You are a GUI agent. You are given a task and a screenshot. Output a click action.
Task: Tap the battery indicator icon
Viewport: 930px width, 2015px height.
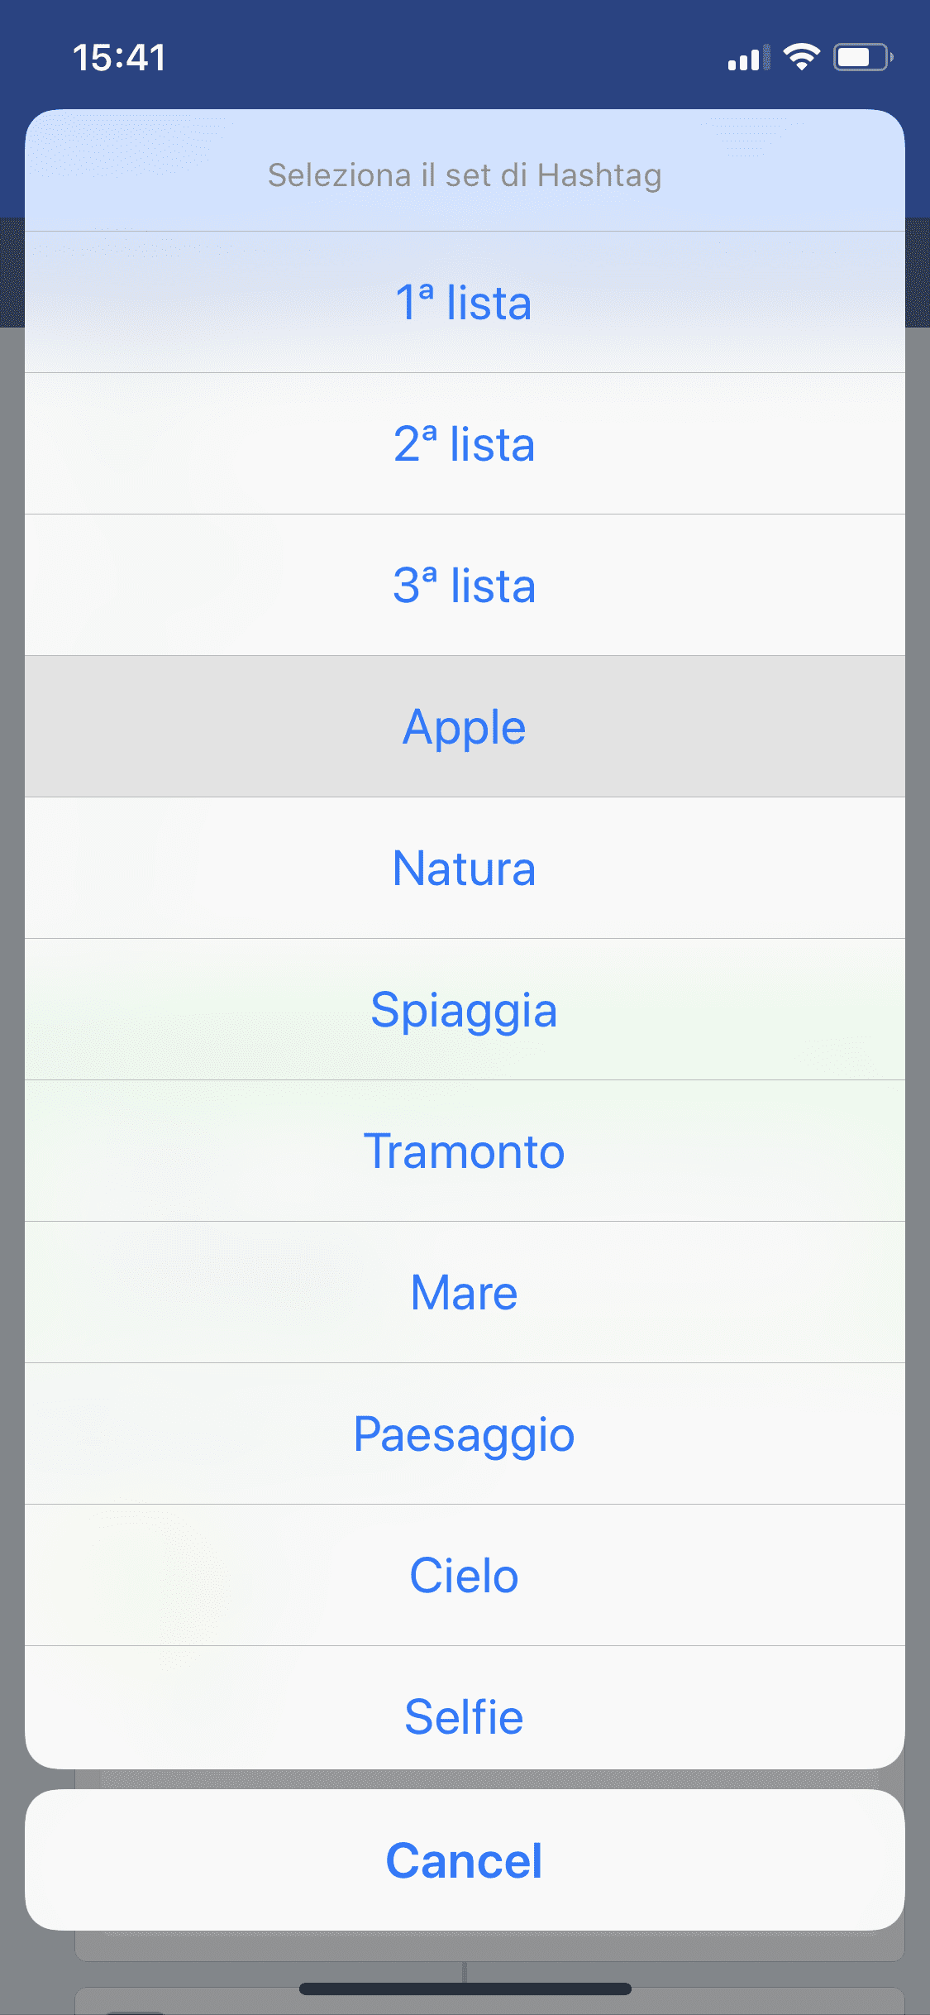(862, 57)
